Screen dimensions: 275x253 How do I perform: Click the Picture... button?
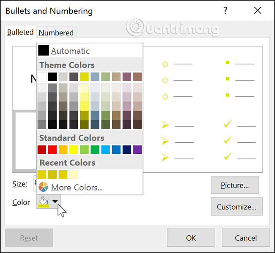point(235,185)
